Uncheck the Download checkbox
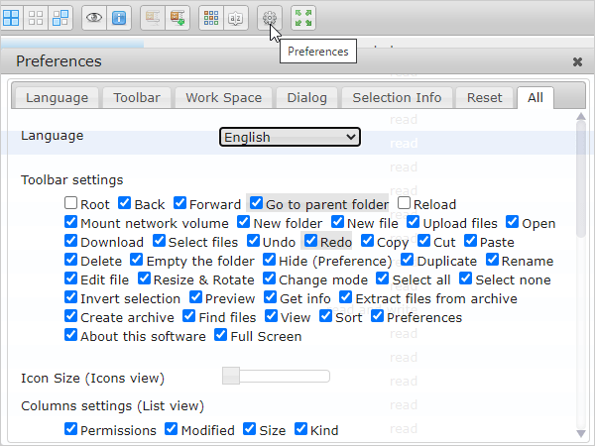The height and width of the screenshot is (446, 595). [71, 241]
